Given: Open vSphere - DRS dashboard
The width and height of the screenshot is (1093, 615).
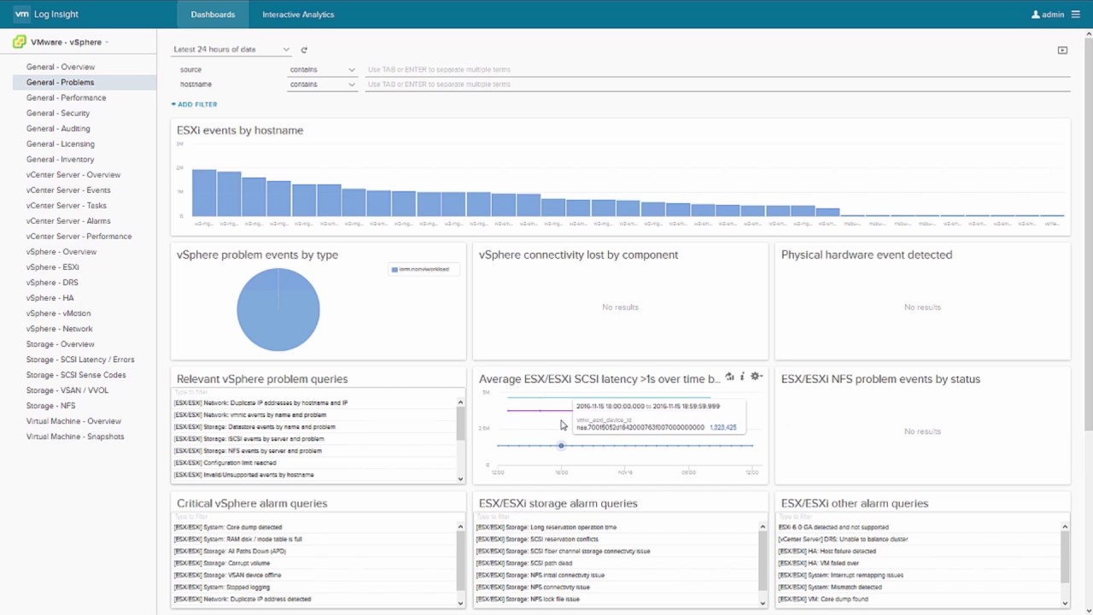Looking at the screenshot, I should point(52,283).
